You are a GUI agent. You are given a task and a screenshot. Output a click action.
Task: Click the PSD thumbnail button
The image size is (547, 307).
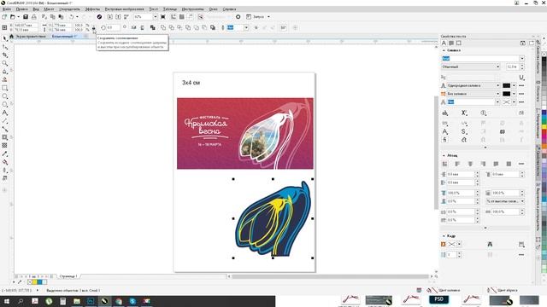tap(438, 299)
